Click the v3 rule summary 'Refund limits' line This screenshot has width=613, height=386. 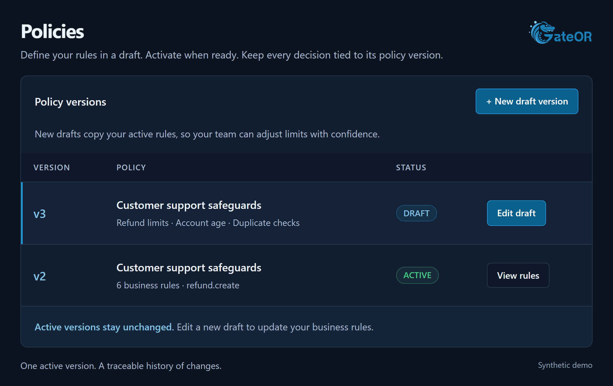208,223
